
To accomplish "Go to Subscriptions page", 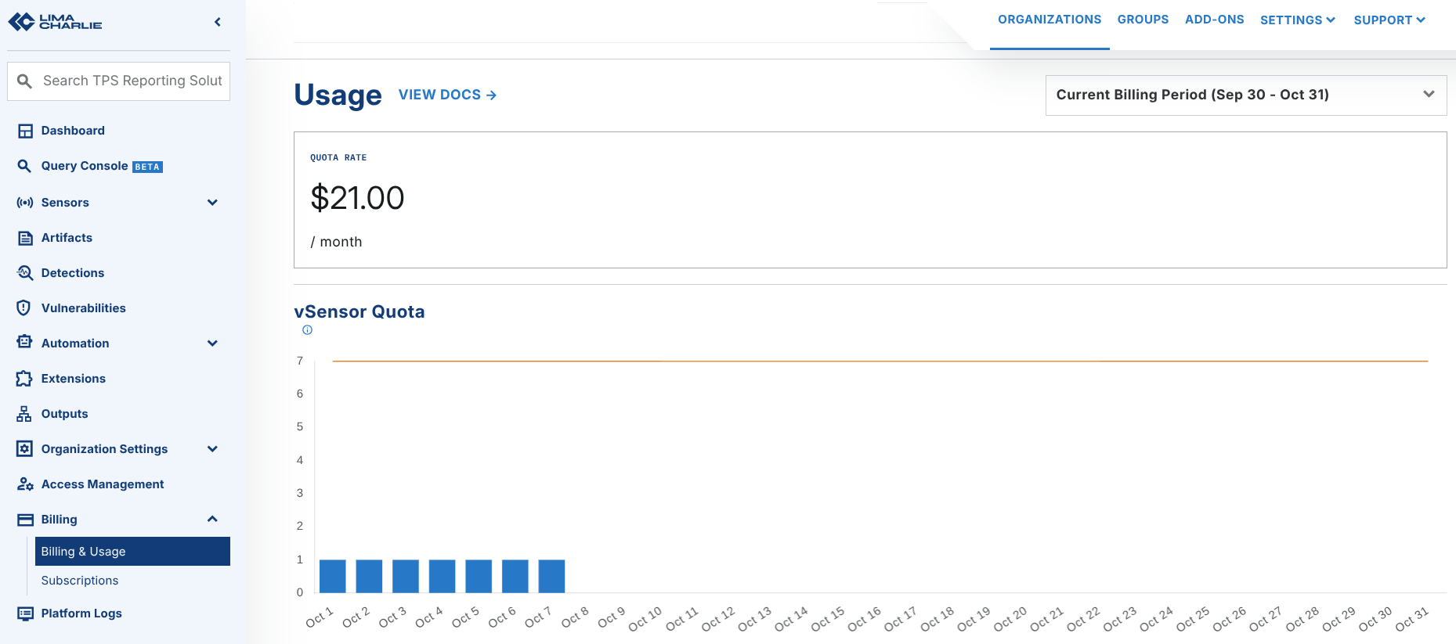I will (80, 581).
